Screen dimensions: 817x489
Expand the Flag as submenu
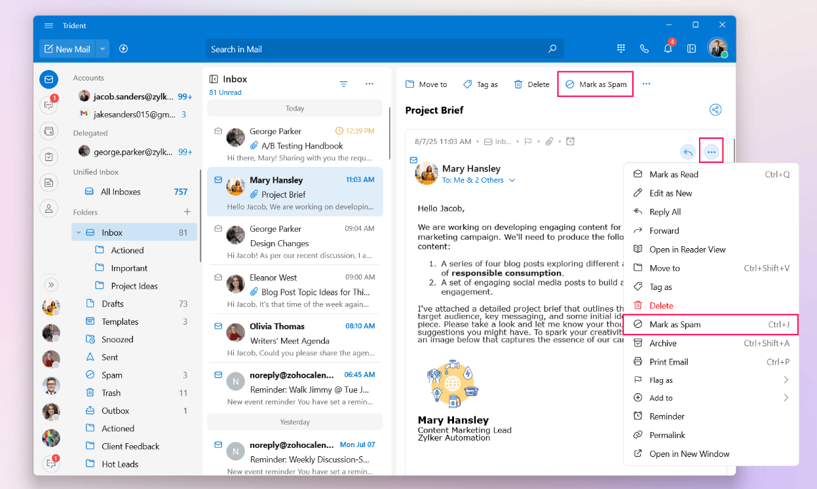(x=712, y=380)
